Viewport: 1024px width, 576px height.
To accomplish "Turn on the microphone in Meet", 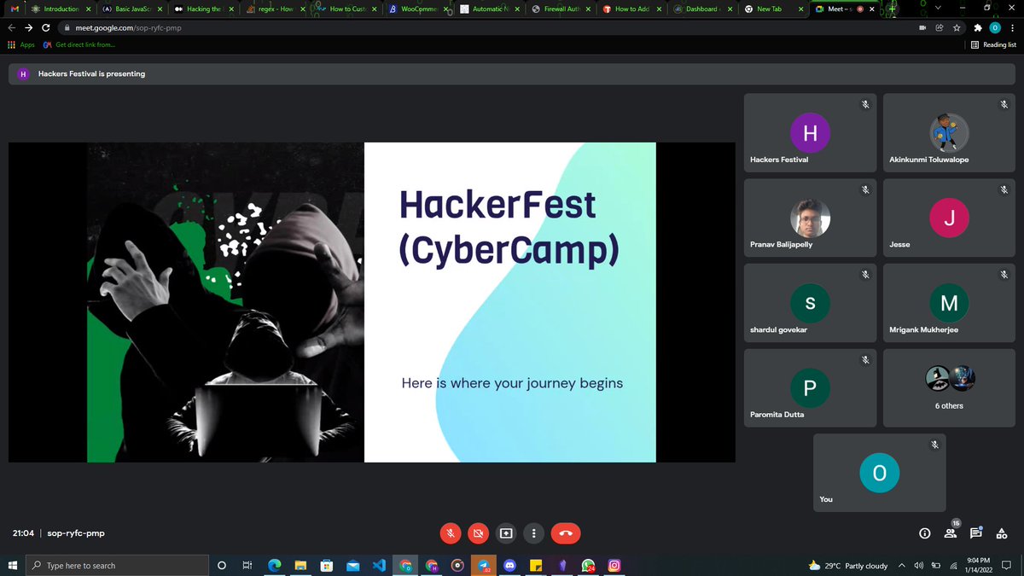I will [x=450, y=533].
